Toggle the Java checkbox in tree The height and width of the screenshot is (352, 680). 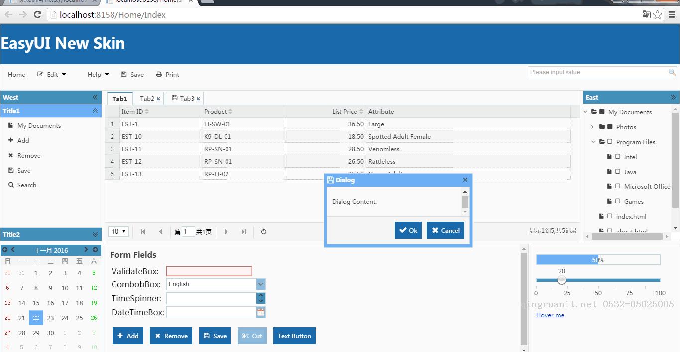(x=618, y=172)
